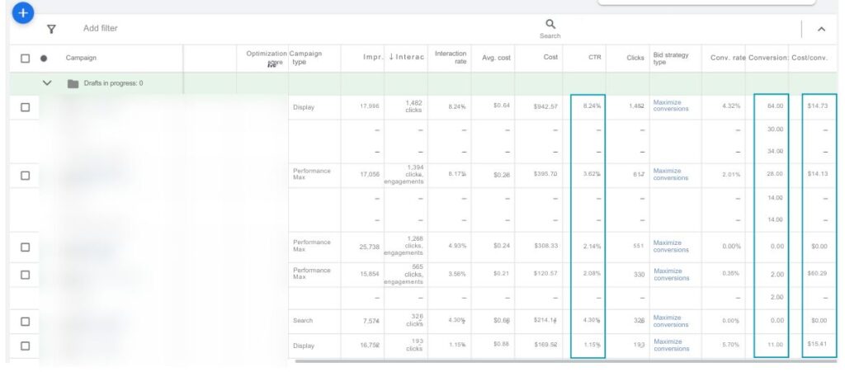Toggle the select-all campaigns checkbox
The image size is (845, 372).
click(x=25, y=59)
